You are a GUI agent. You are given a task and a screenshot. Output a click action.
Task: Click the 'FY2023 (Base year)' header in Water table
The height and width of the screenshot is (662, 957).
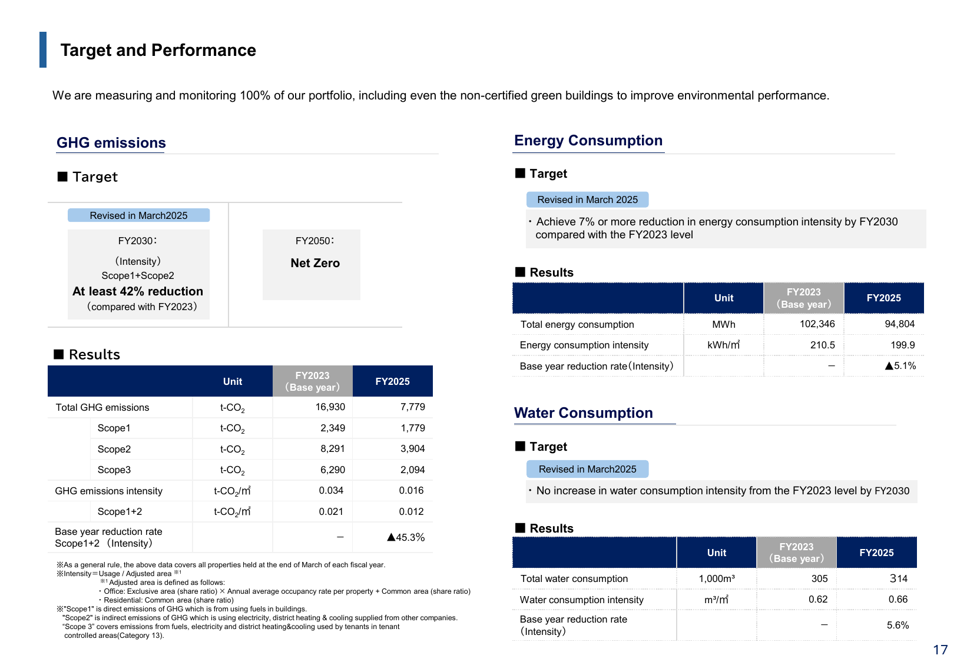click(x=796, y=553)
